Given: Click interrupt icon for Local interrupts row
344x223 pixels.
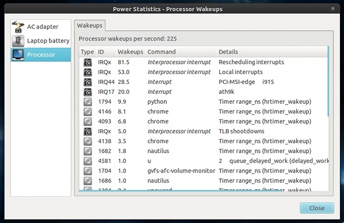Looking at the screenshot, I should pyautogui.click(x=88, y=72).
